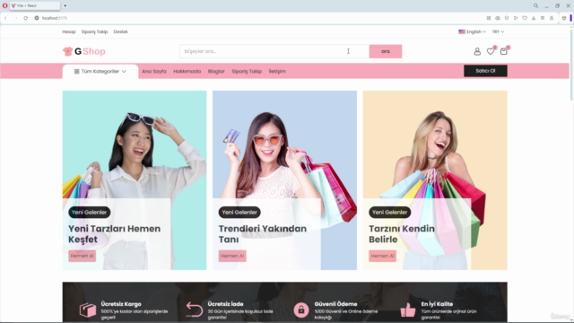Show site info icon beside localhost address
This screenshot has height=323, width=574.
(x=37, y=18)
